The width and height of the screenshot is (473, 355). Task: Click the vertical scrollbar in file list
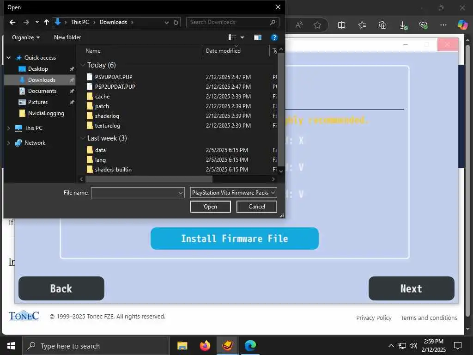click(281, 109)
